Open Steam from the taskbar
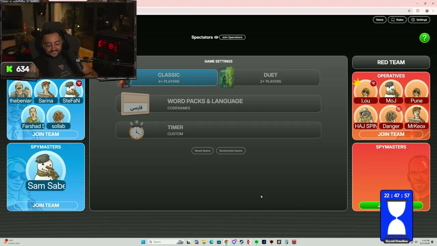Image resolution: width=437 pixels, height=246 pixels. click(241, 242)
